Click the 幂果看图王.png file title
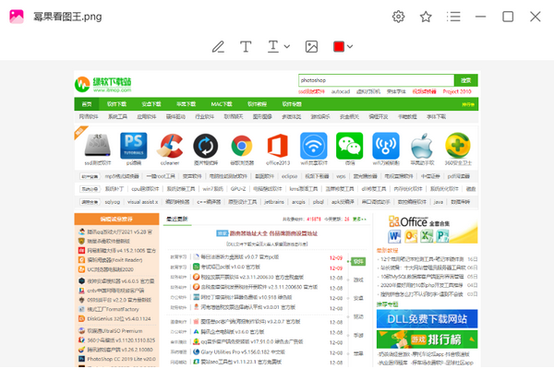Screen dimensions: 554x381 (x=67, y=17)
